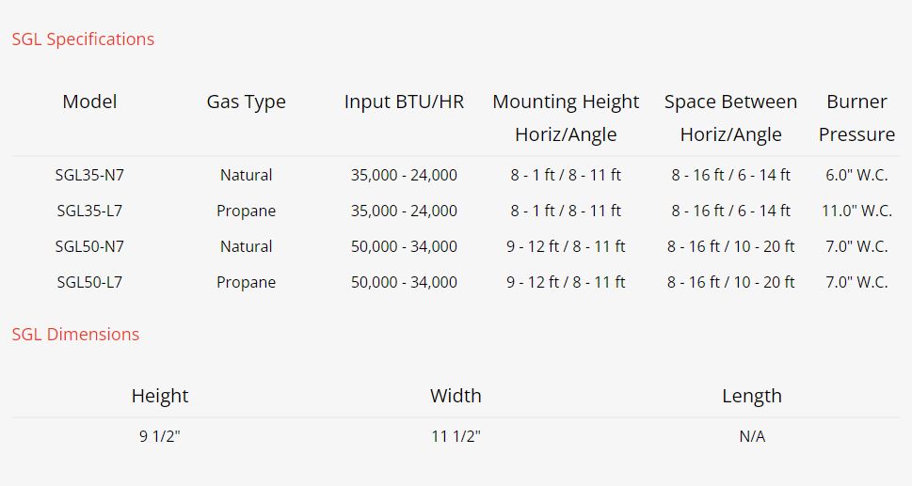Select the Model column header

tap(89, 102)
